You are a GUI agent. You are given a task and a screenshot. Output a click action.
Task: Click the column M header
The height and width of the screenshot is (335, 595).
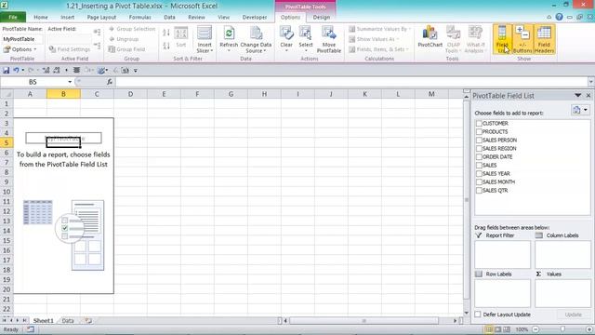[x=431, y=94]
